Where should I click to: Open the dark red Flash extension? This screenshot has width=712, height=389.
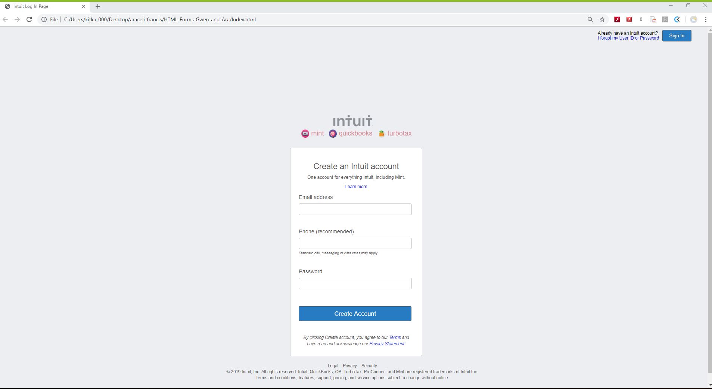pos(617,19)
